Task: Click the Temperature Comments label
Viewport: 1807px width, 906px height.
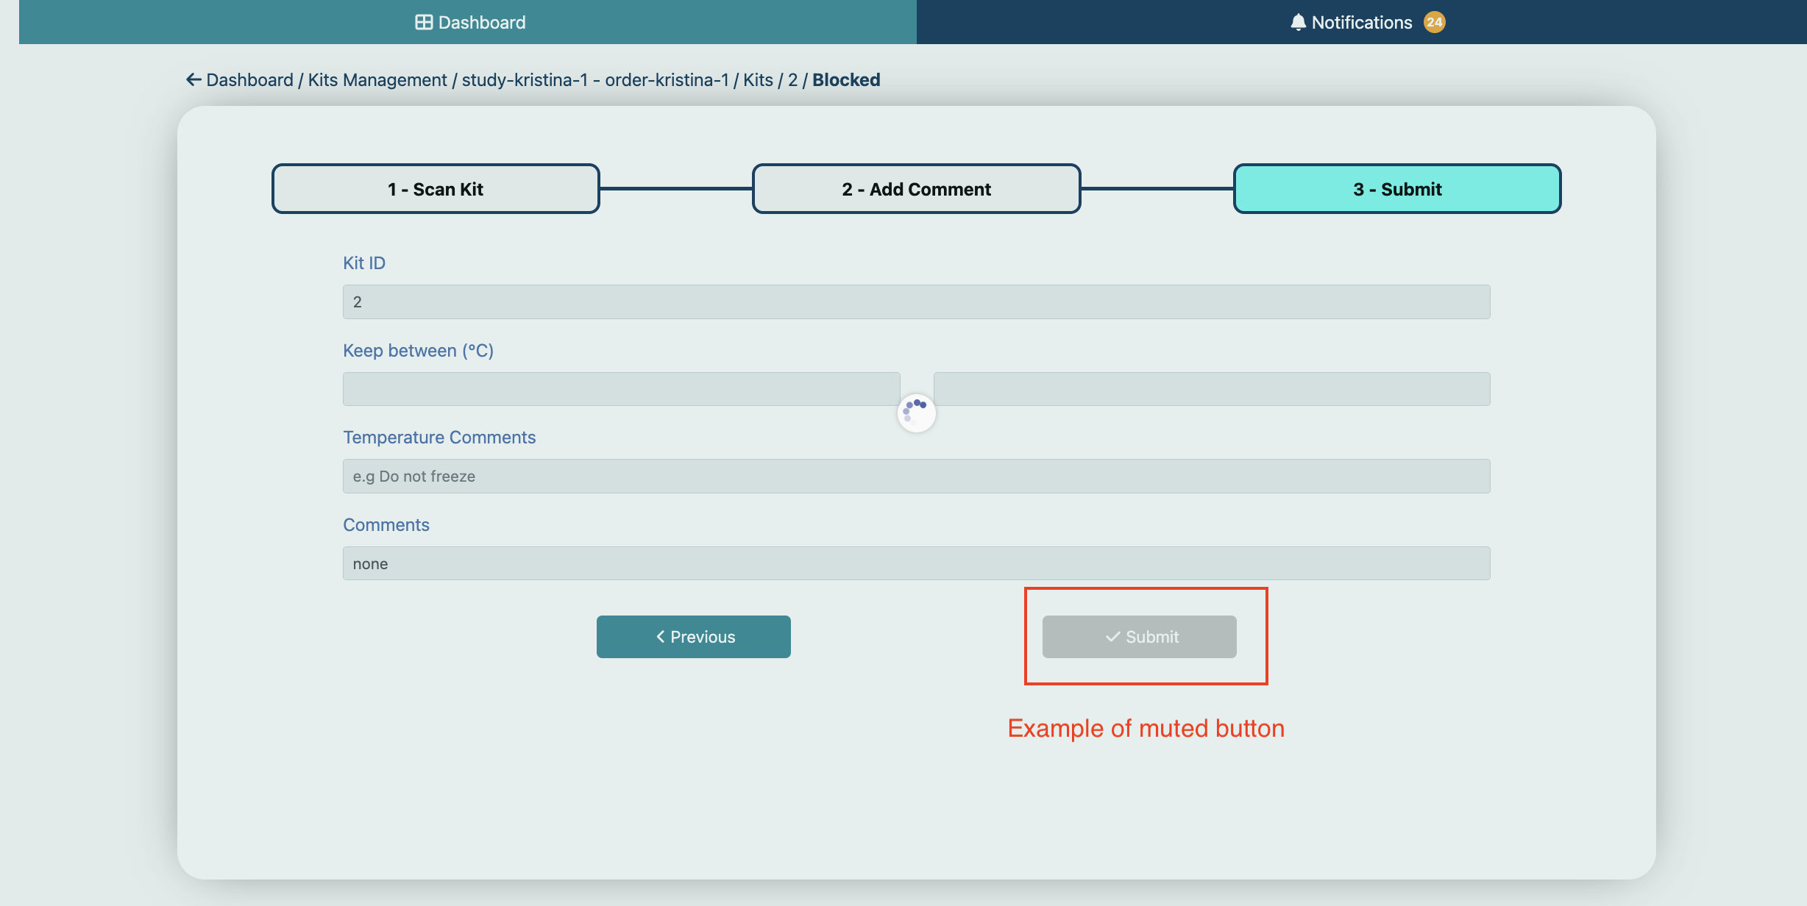Action: point(439,438)
